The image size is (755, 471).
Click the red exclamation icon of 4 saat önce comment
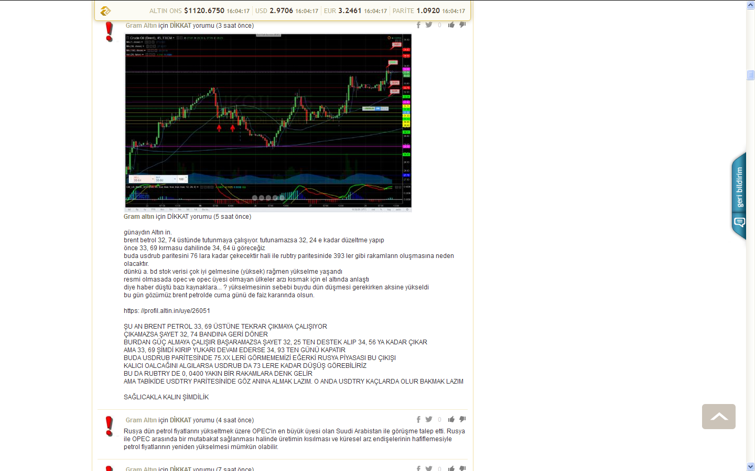point(109,426)
